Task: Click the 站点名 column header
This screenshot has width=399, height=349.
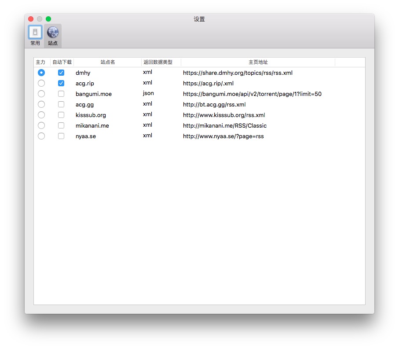Action: click(x=108, y=62)
